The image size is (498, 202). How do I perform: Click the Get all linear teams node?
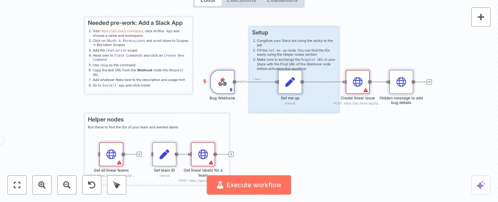click(111, 154)
